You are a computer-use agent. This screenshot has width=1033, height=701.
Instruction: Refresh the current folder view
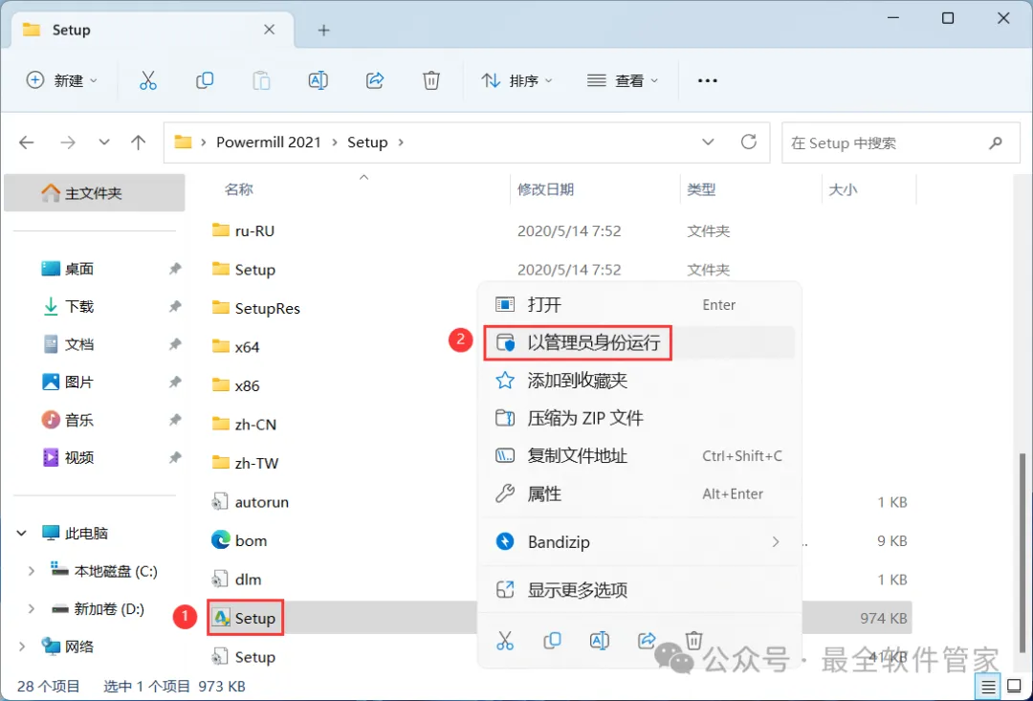click(x=749, y=142)
